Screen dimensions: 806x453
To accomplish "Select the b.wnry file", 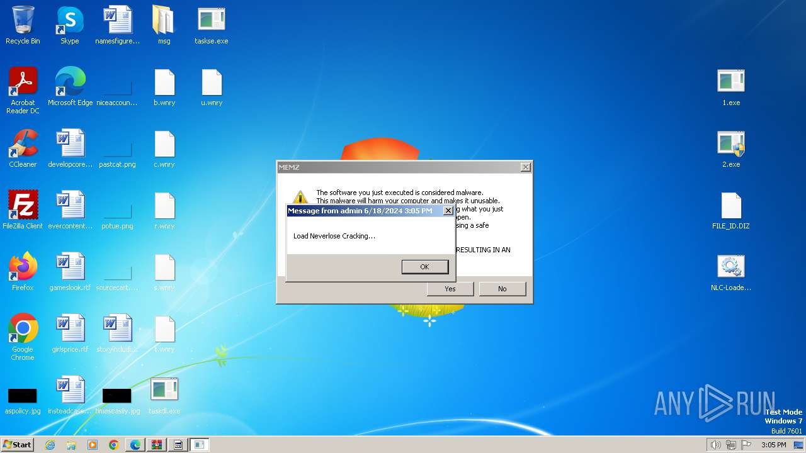I will tap(164, 87).
